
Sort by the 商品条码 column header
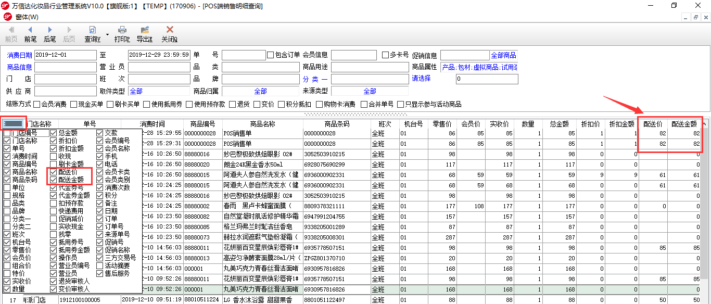tap(337, 124)
